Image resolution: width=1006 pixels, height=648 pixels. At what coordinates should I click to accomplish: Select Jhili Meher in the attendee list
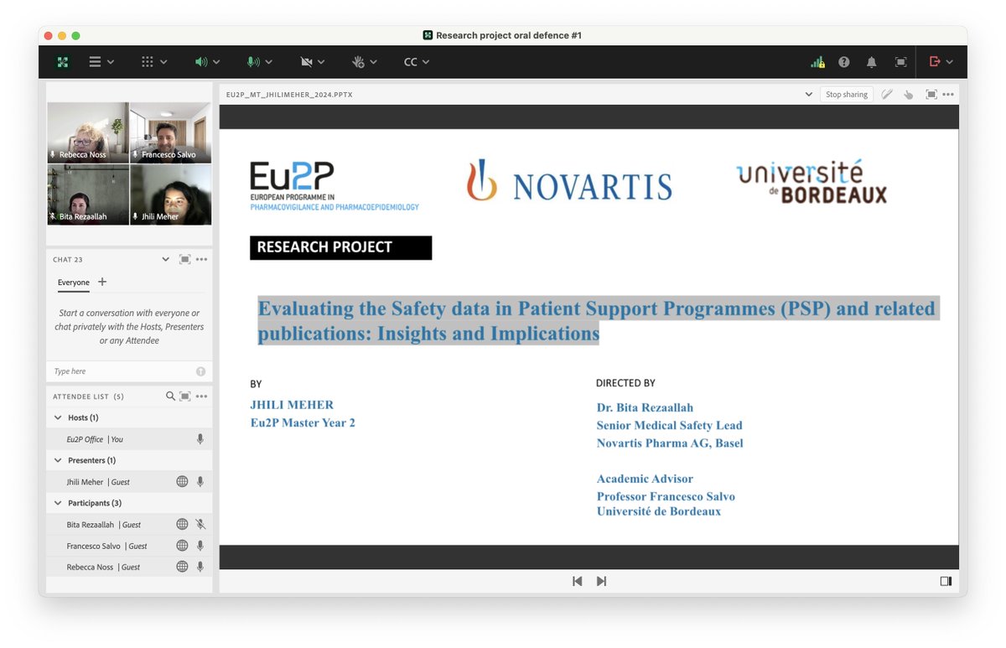pyautogui.click(x=129, y=482)
